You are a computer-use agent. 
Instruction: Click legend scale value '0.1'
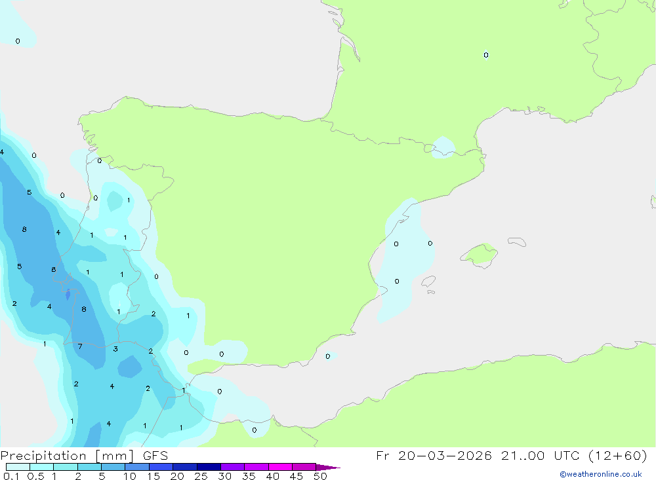(11, 476)
